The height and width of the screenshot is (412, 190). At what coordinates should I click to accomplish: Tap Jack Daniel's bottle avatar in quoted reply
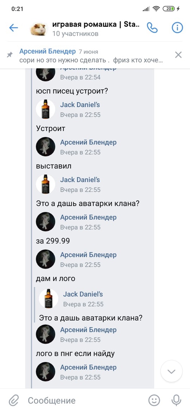pos(48,298)
